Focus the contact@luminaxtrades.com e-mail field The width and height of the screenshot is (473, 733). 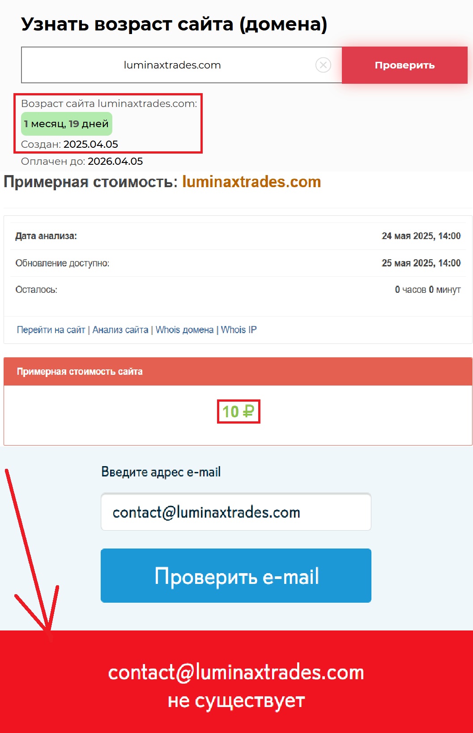[x=236, y=512]
